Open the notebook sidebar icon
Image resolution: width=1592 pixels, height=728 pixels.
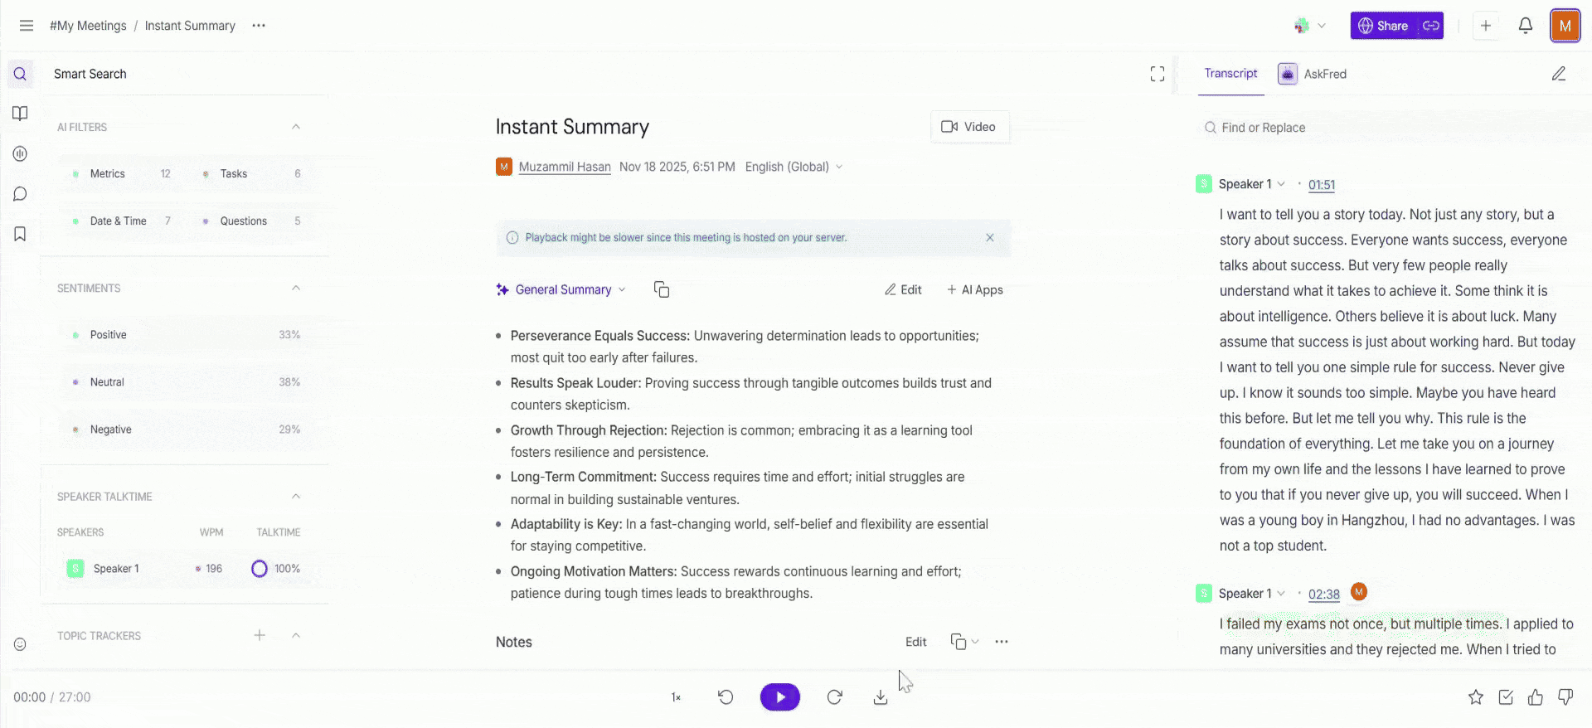[21, 114]
